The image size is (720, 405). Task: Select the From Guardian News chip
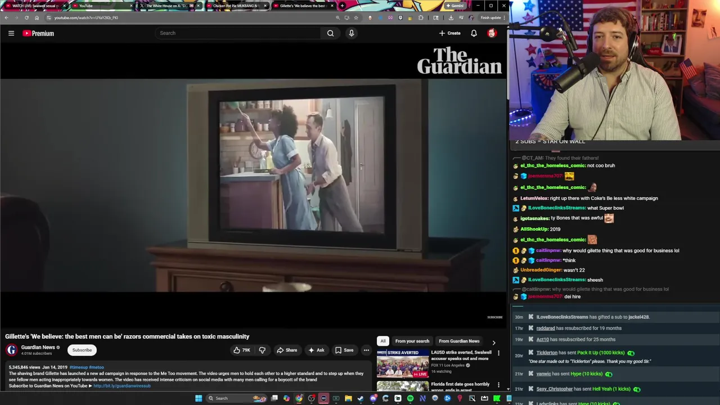click(x=459, y=341)
